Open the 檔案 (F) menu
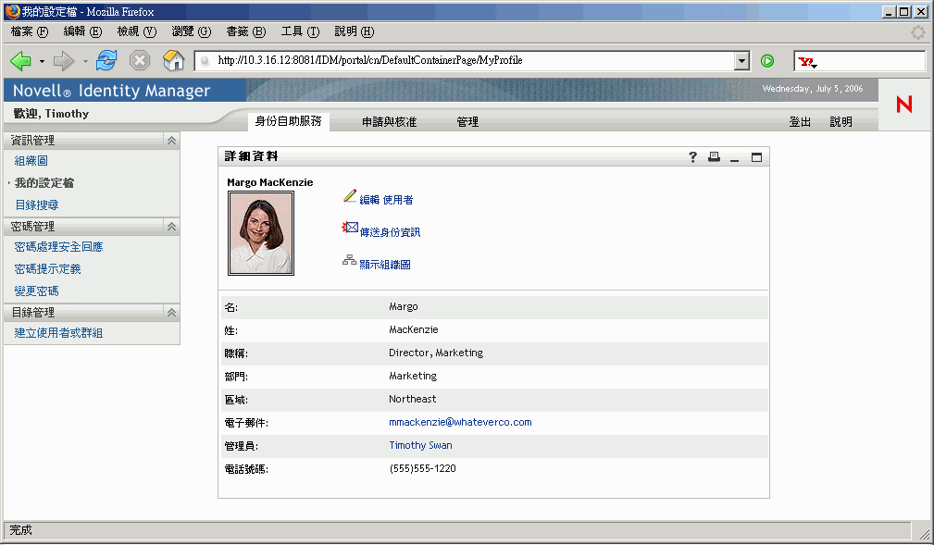Image resolution: width=934 pixels, height=545 pixels. (30, 31)
